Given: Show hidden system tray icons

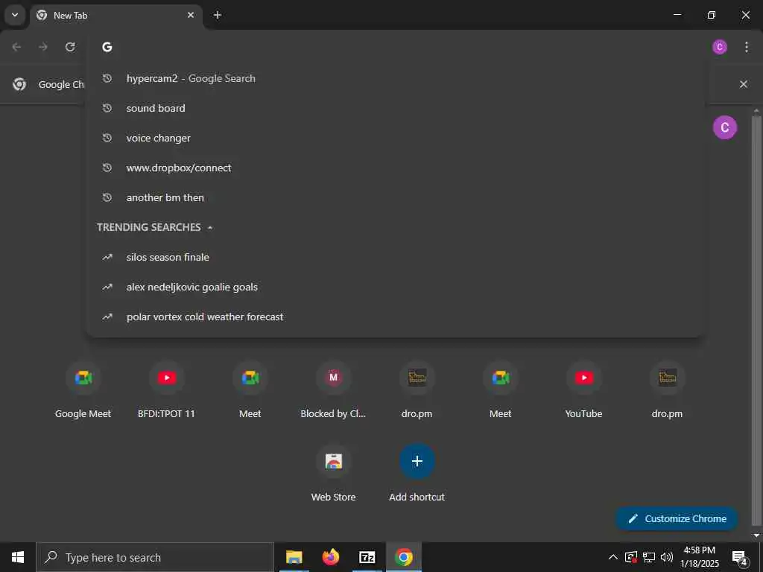Looking at the screenshot, I should pyautogui.click(x=613, y=557).
